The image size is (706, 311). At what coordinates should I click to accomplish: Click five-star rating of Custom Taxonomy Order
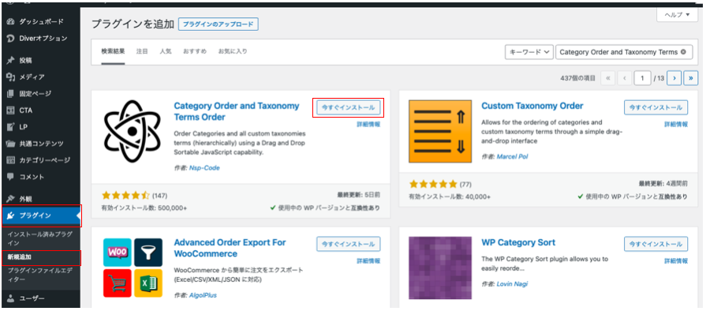tap(433, 184)
